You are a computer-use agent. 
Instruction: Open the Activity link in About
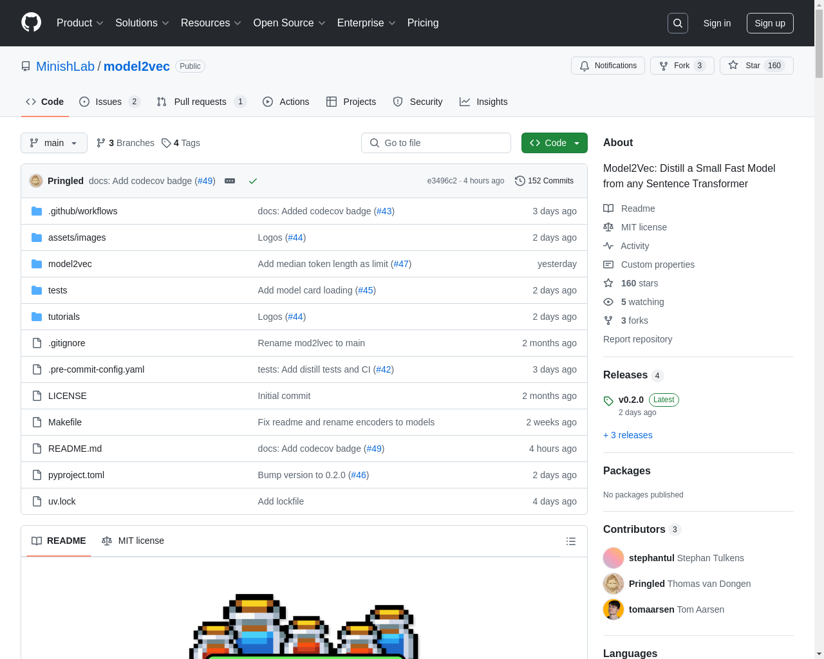(626, 246)
